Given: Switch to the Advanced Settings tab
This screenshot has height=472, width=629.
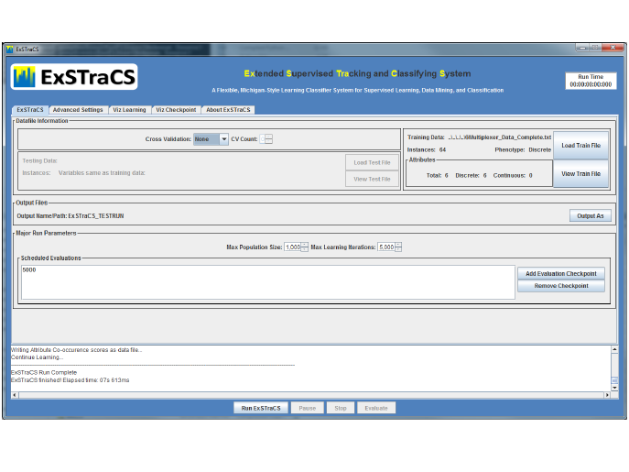Looking at the screenshot, I should (78, 110).
